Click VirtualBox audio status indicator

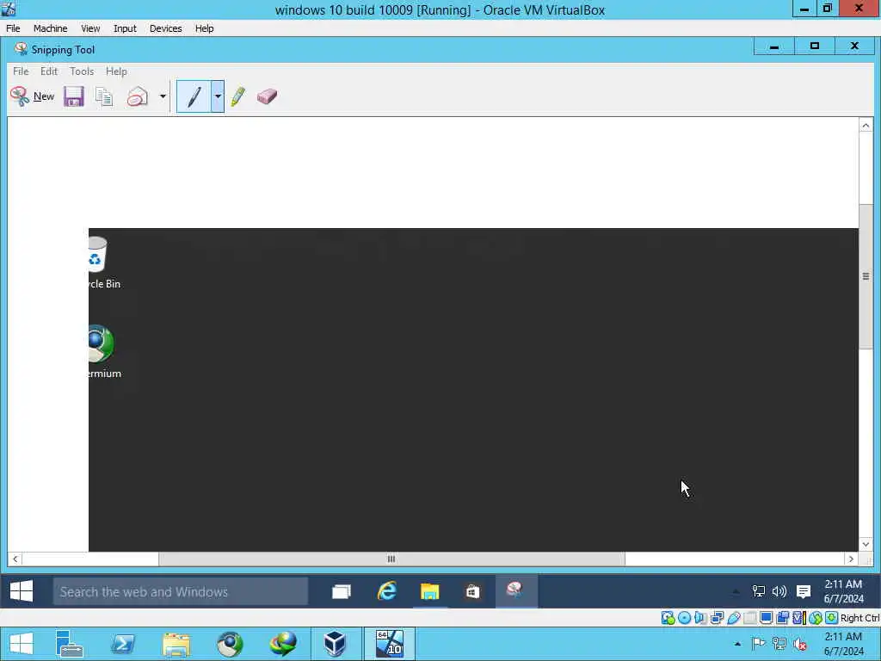[700, 618]
